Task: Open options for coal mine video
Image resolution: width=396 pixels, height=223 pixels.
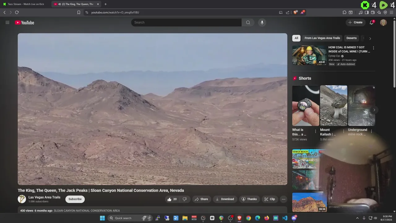Action: click(x=373, y=48)
